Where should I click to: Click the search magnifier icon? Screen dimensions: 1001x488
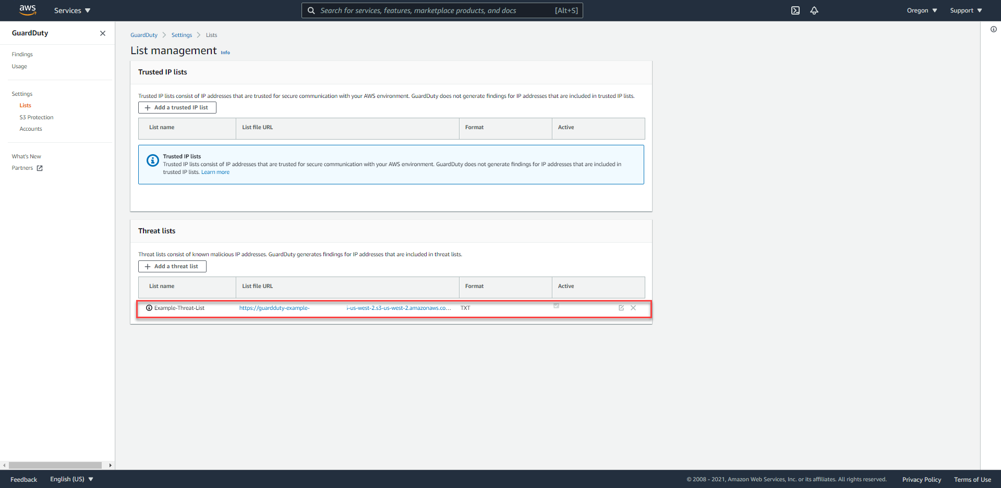[311, 10]
